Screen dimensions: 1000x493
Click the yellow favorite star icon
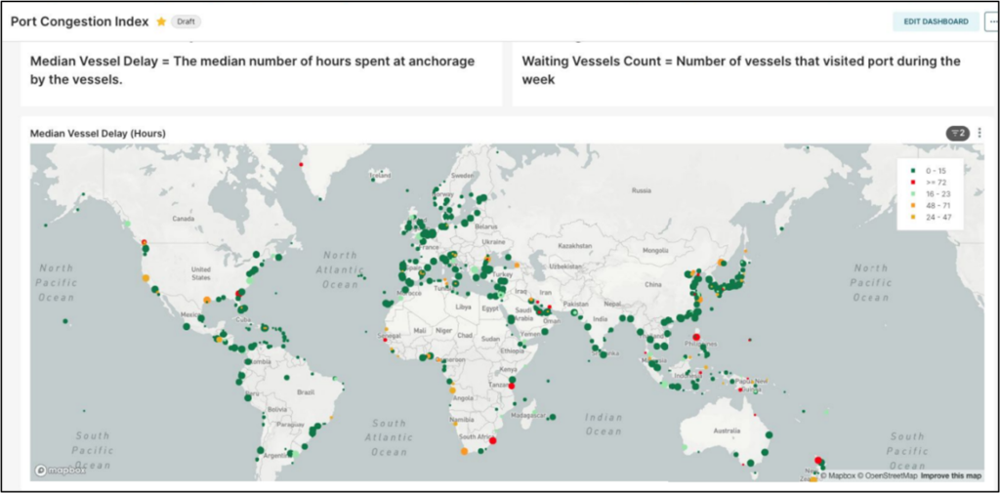[161, 21]
